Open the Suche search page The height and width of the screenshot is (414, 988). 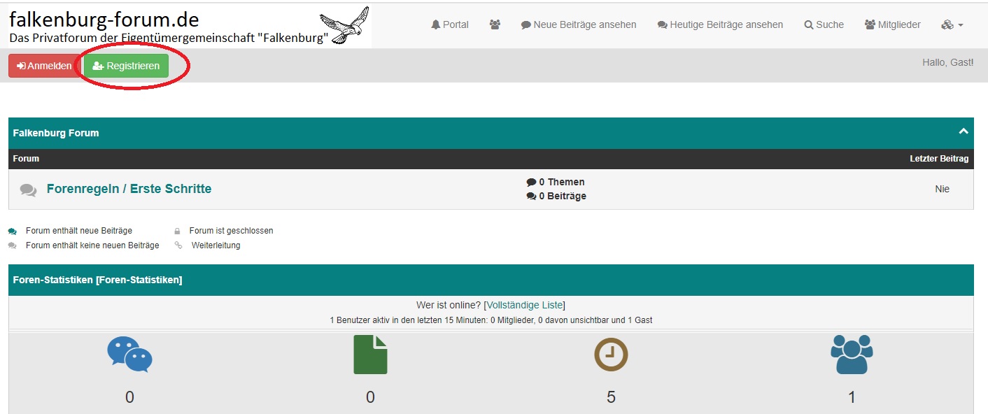[x=824, y=24]
